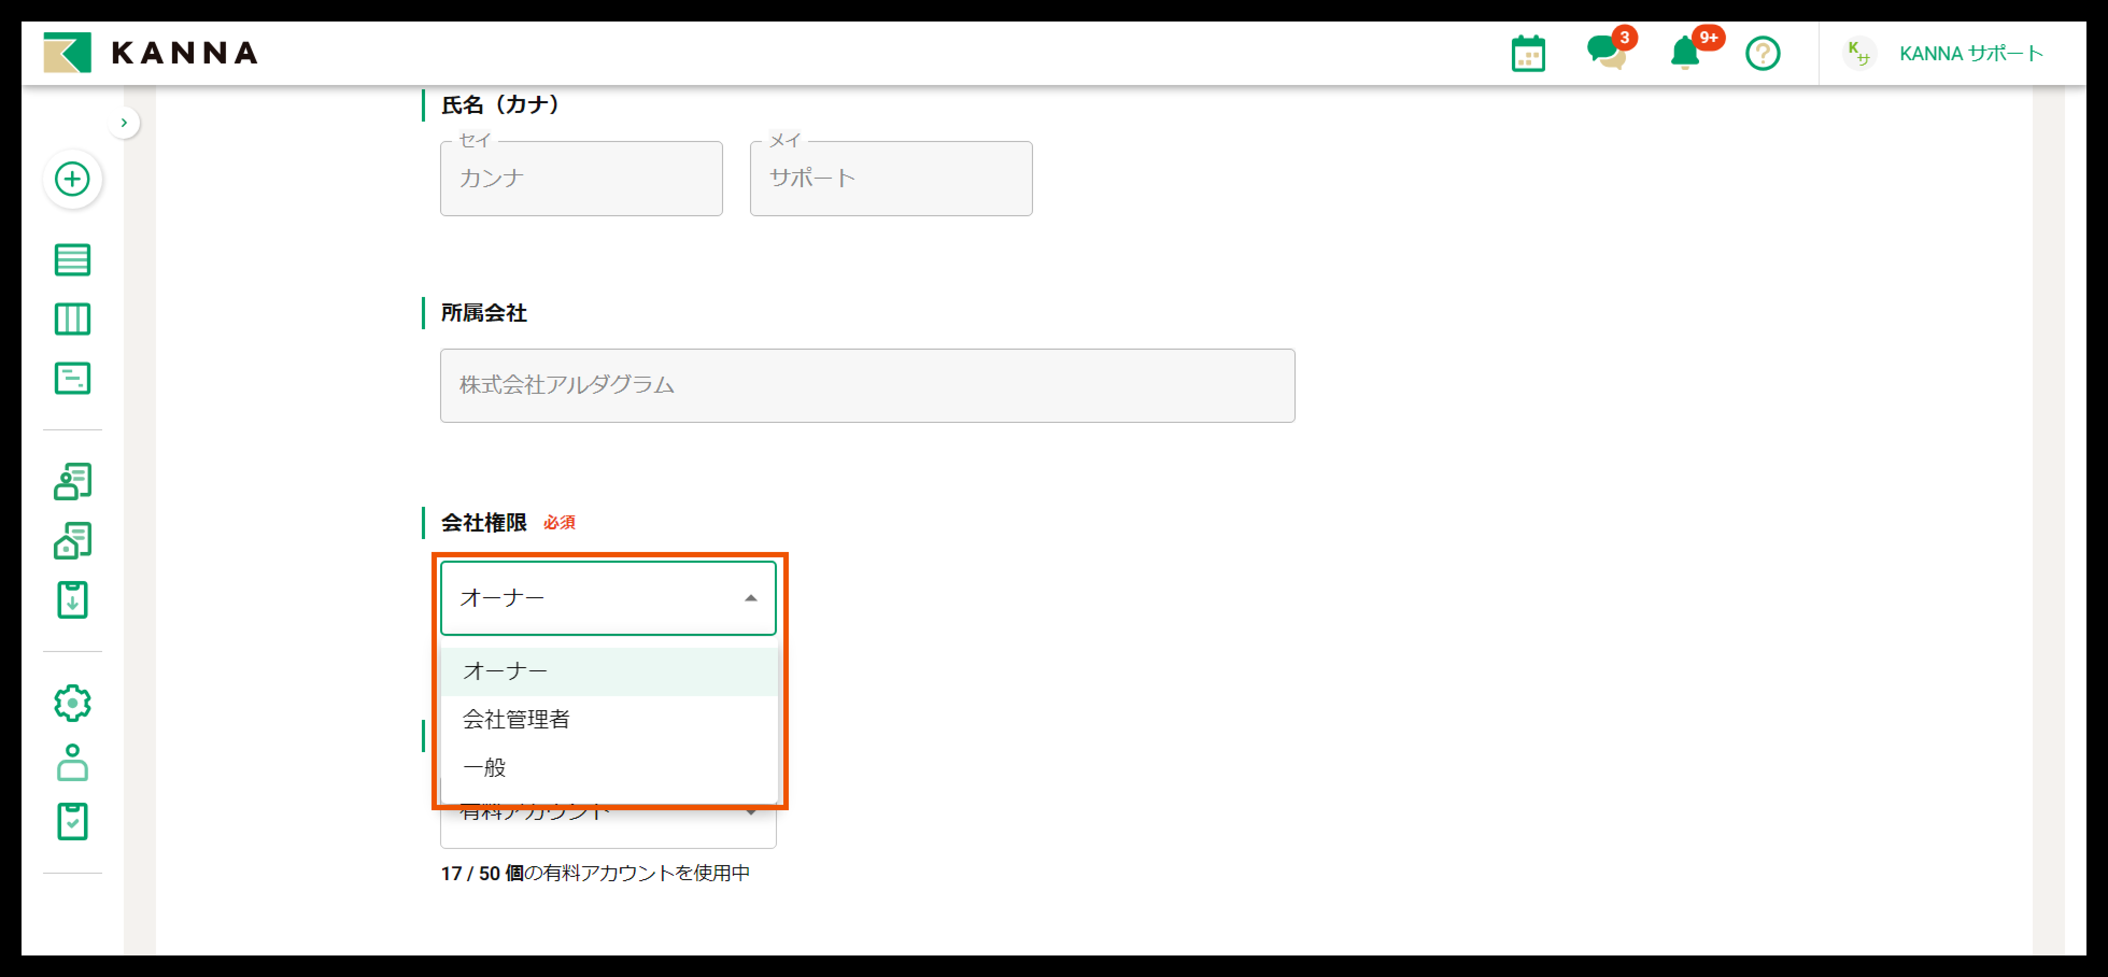The height and width of the screenshot is (977, 2108).
Task: Open the settings gear in sidebar
Action: pos(72,703)
